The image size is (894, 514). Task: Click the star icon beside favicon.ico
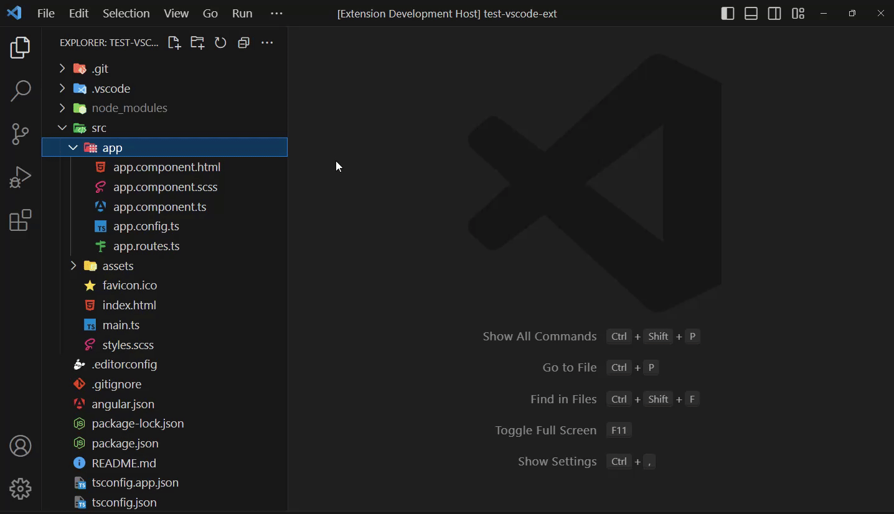[x=90, y=286]
